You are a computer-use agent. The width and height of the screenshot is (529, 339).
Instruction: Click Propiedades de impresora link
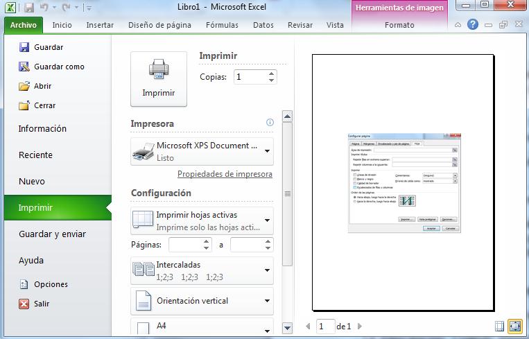coord(225,174)
